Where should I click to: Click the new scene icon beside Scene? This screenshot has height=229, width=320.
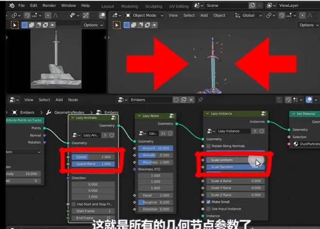point(252,5)
